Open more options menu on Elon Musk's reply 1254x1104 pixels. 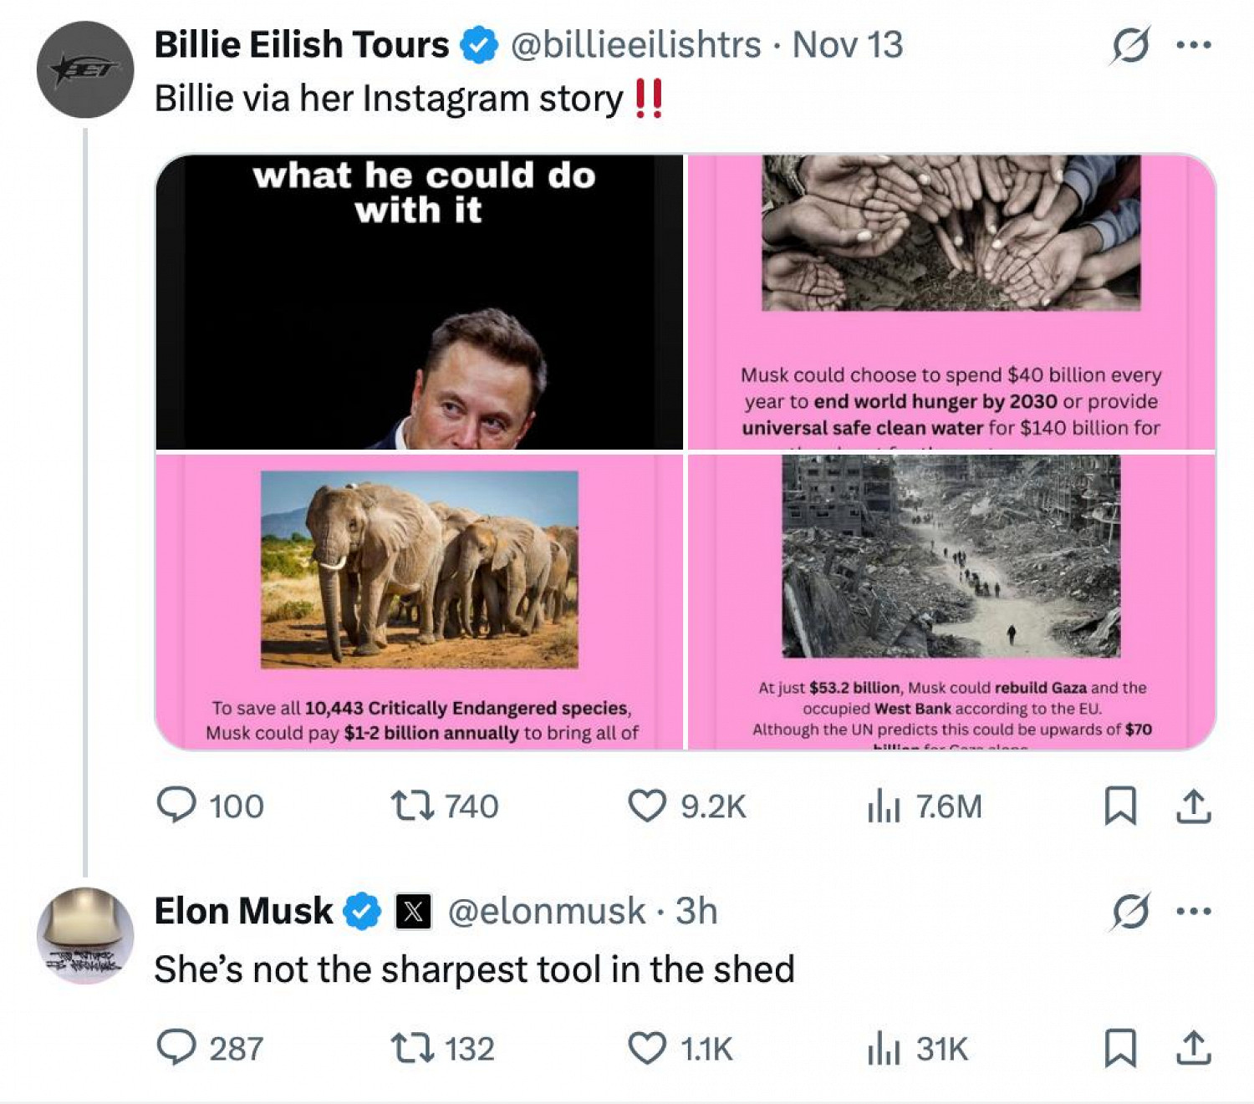click(x=1193, y=911)
